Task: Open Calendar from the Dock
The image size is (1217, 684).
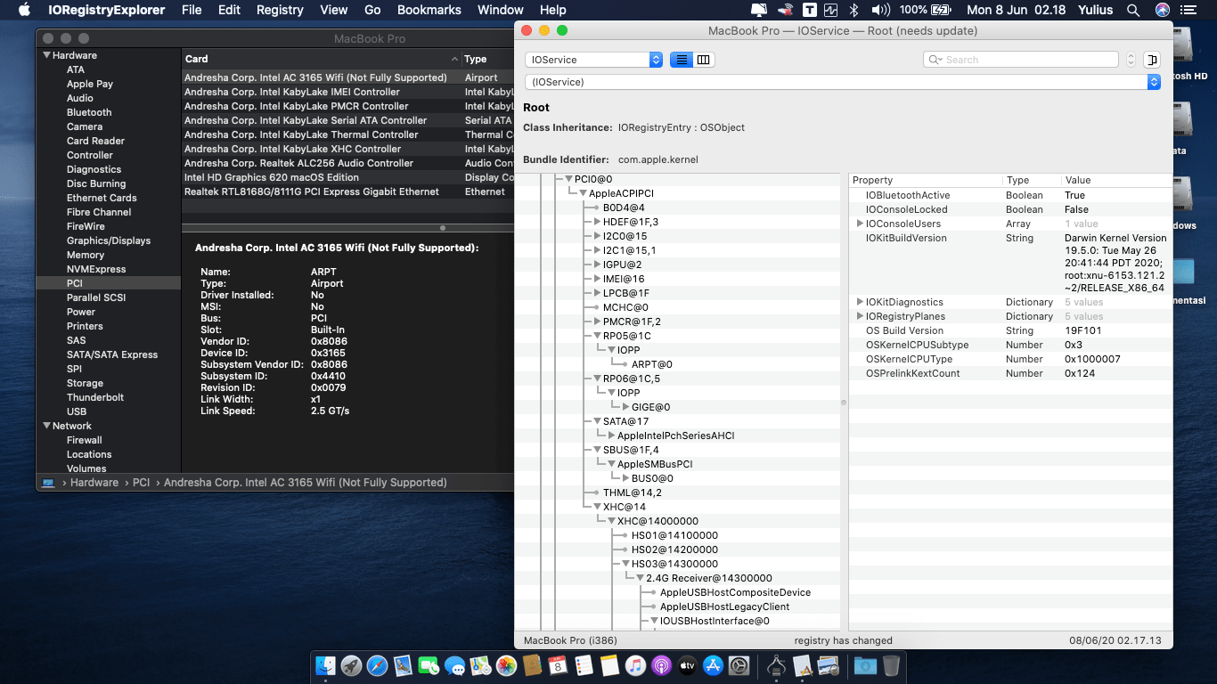Action: pos(558,665)
